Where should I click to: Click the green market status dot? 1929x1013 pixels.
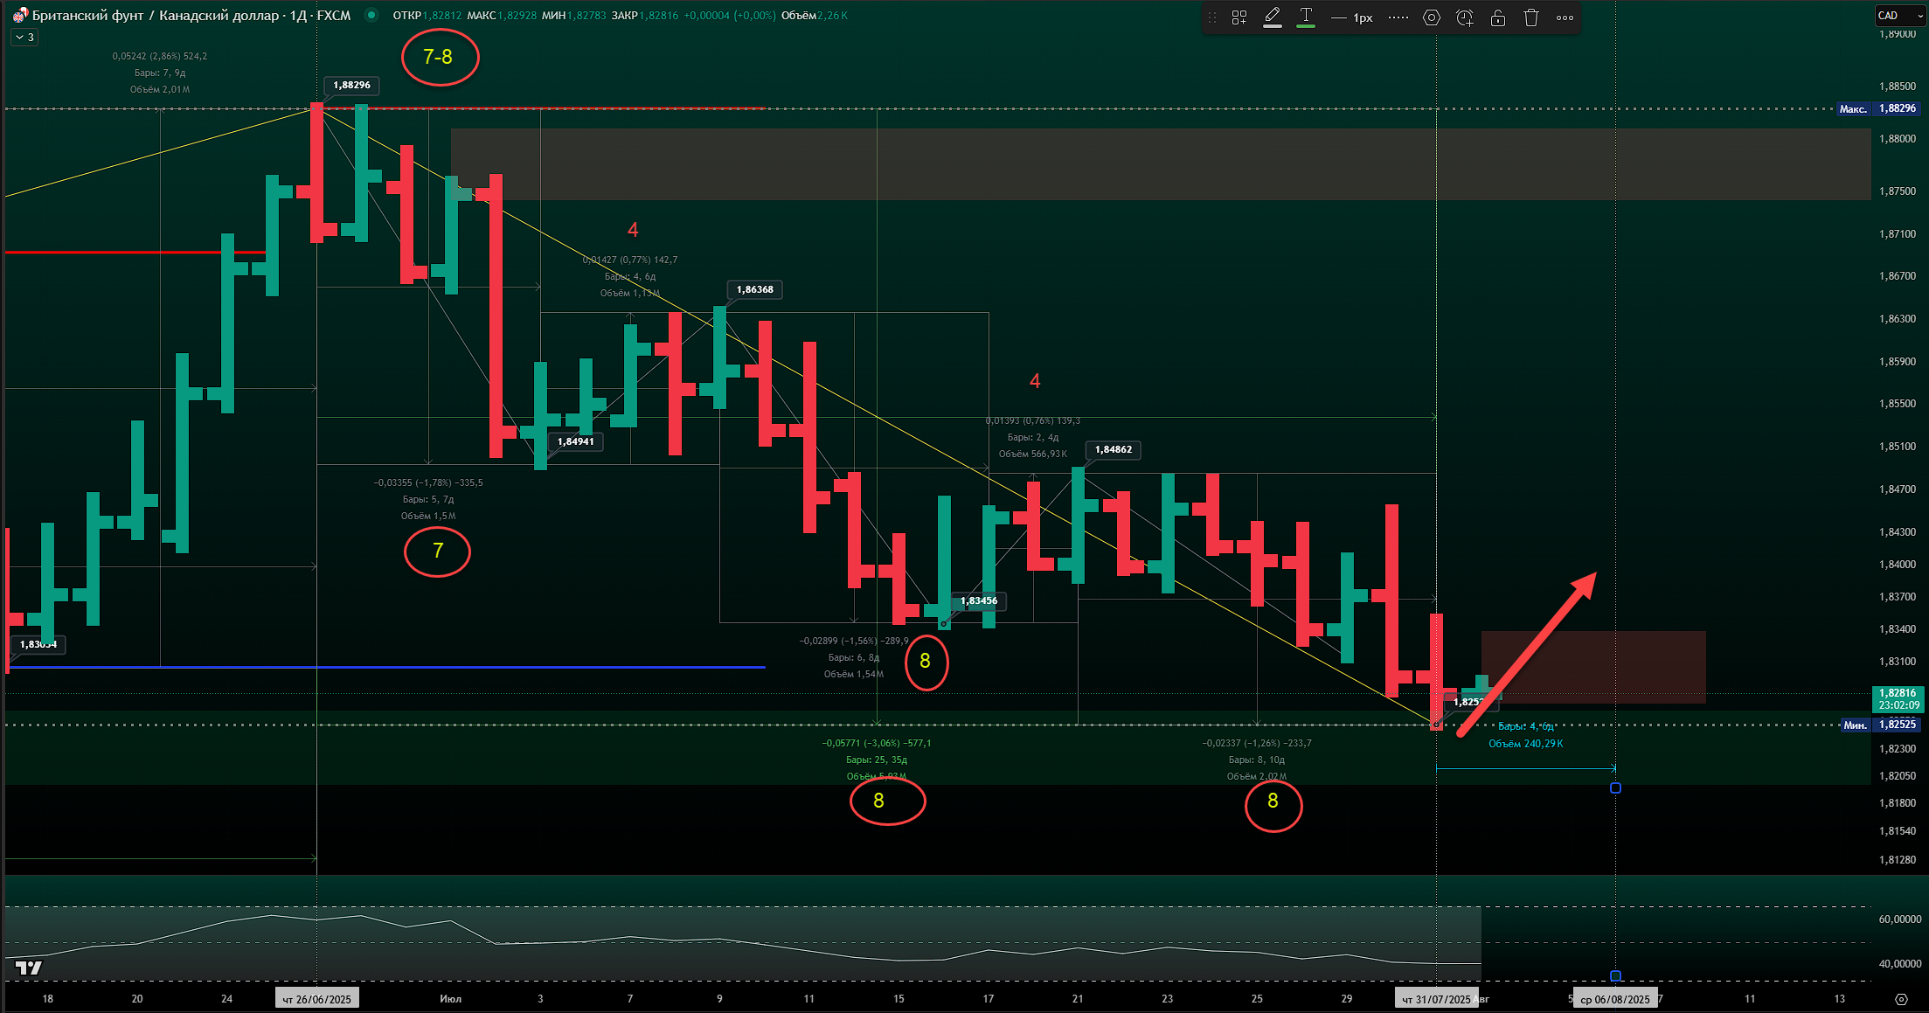371,15
